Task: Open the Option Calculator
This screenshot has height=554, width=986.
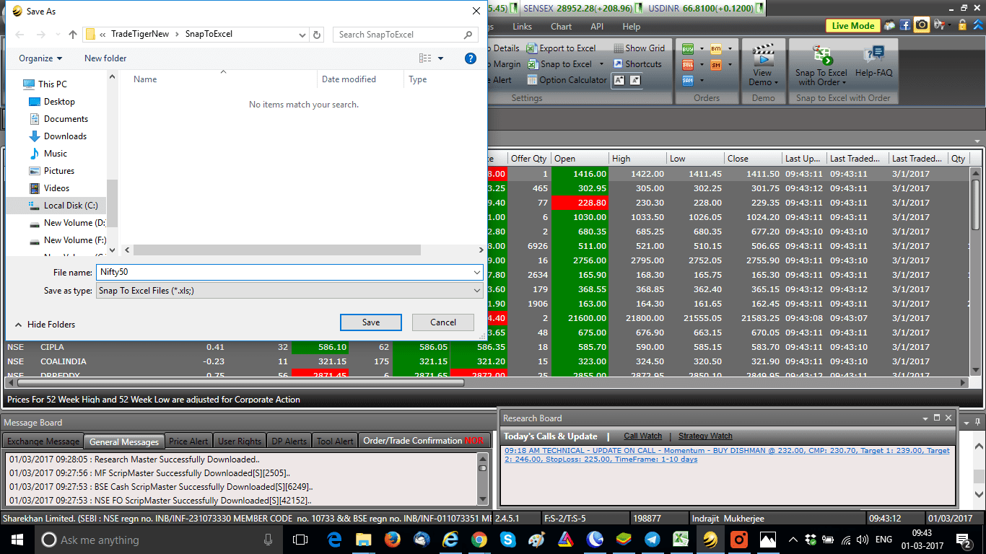Action: pyautogui.click(x=567, y=80)
